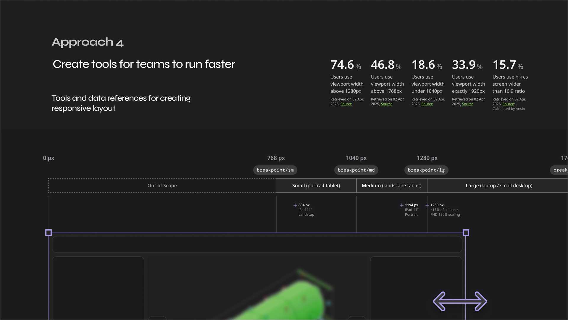
Task: Click the 33.9 % statistic
Action: pyautogui.click(x=467, y=65)
